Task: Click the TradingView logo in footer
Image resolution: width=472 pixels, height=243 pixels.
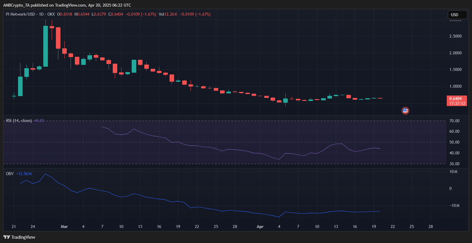Action: [20, 237]
